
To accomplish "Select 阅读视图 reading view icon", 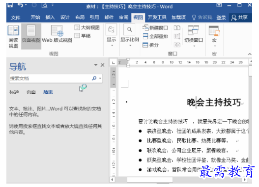I will pos(13,36).
